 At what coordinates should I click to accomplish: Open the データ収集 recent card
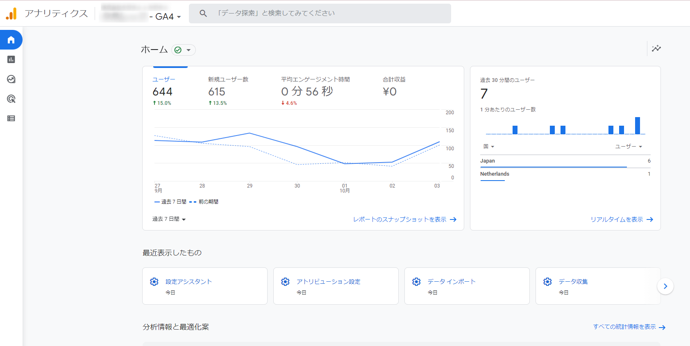click(598, 286)
